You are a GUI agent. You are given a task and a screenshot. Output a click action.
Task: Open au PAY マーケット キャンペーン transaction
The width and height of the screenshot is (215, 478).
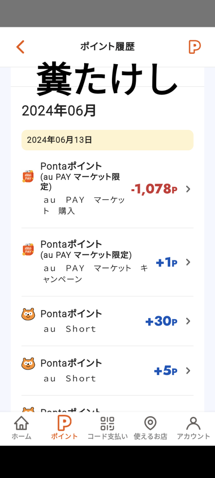[107, 262]
